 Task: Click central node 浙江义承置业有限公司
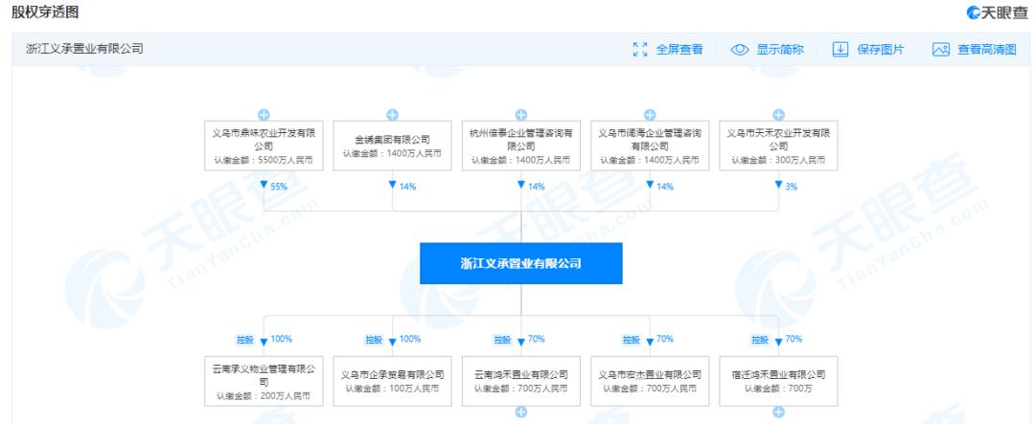[520, 263]
